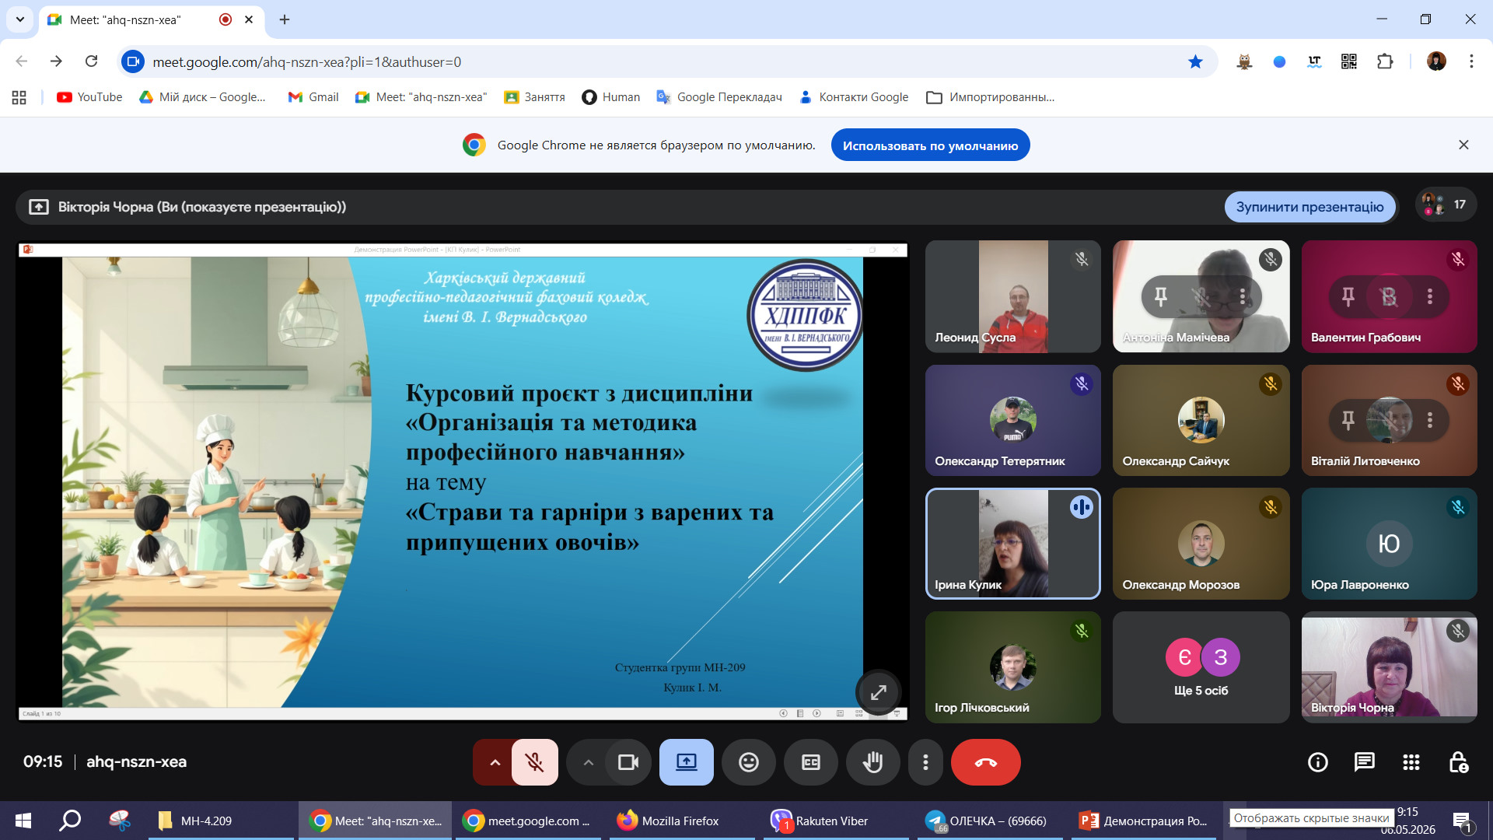
Task: Bookmark star icon in address bar
Action: click(1196, 61)
